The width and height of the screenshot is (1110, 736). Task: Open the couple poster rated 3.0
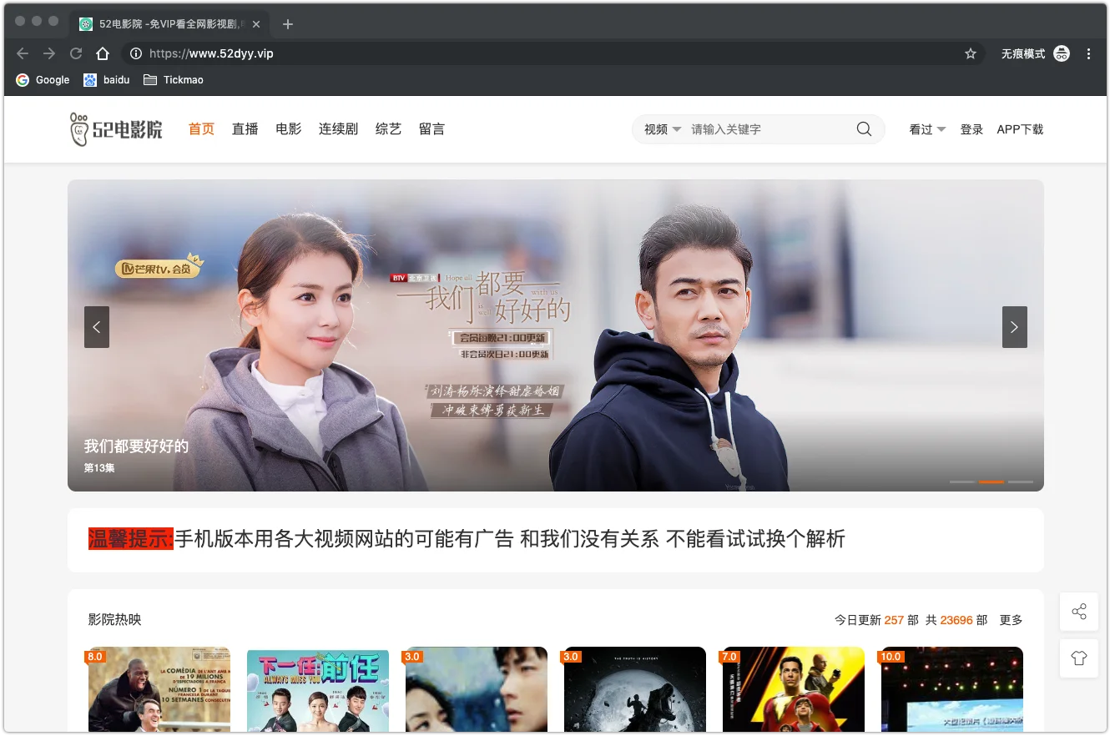tap(477, 689)
